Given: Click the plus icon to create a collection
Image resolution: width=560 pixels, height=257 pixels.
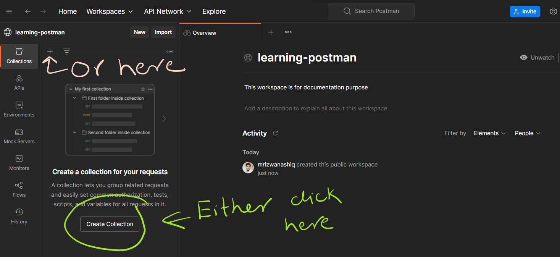Looking at the screenshot, I should pos(50,52).
